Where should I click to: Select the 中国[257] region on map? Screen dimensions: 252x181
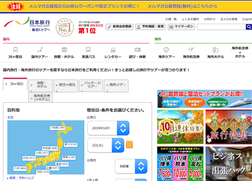tap(29, 158)
